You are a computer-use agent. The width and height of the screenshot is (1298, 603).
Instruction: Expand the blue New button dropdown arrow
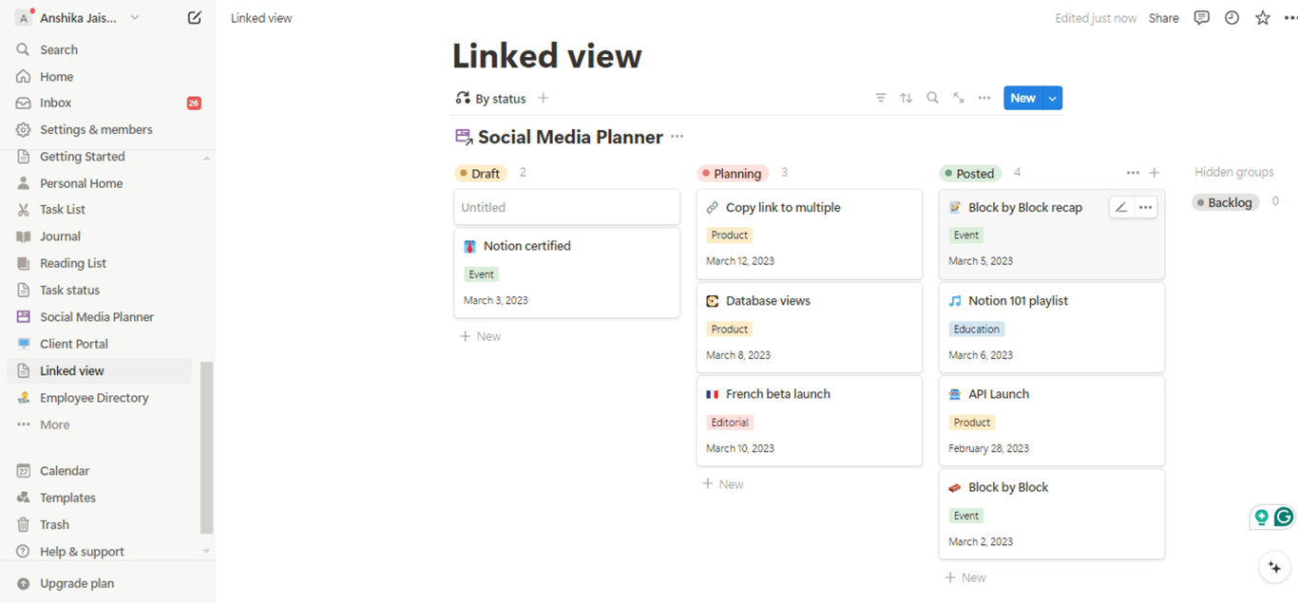pos(1052,98)
